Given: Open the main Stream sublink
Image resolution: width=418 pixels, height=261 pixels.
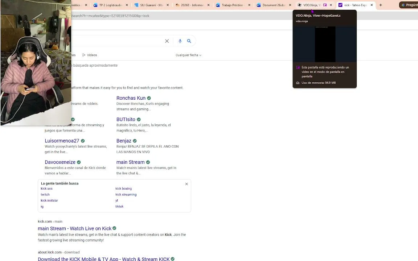Looking at the screenshot, I should click(x=130, y=162).
